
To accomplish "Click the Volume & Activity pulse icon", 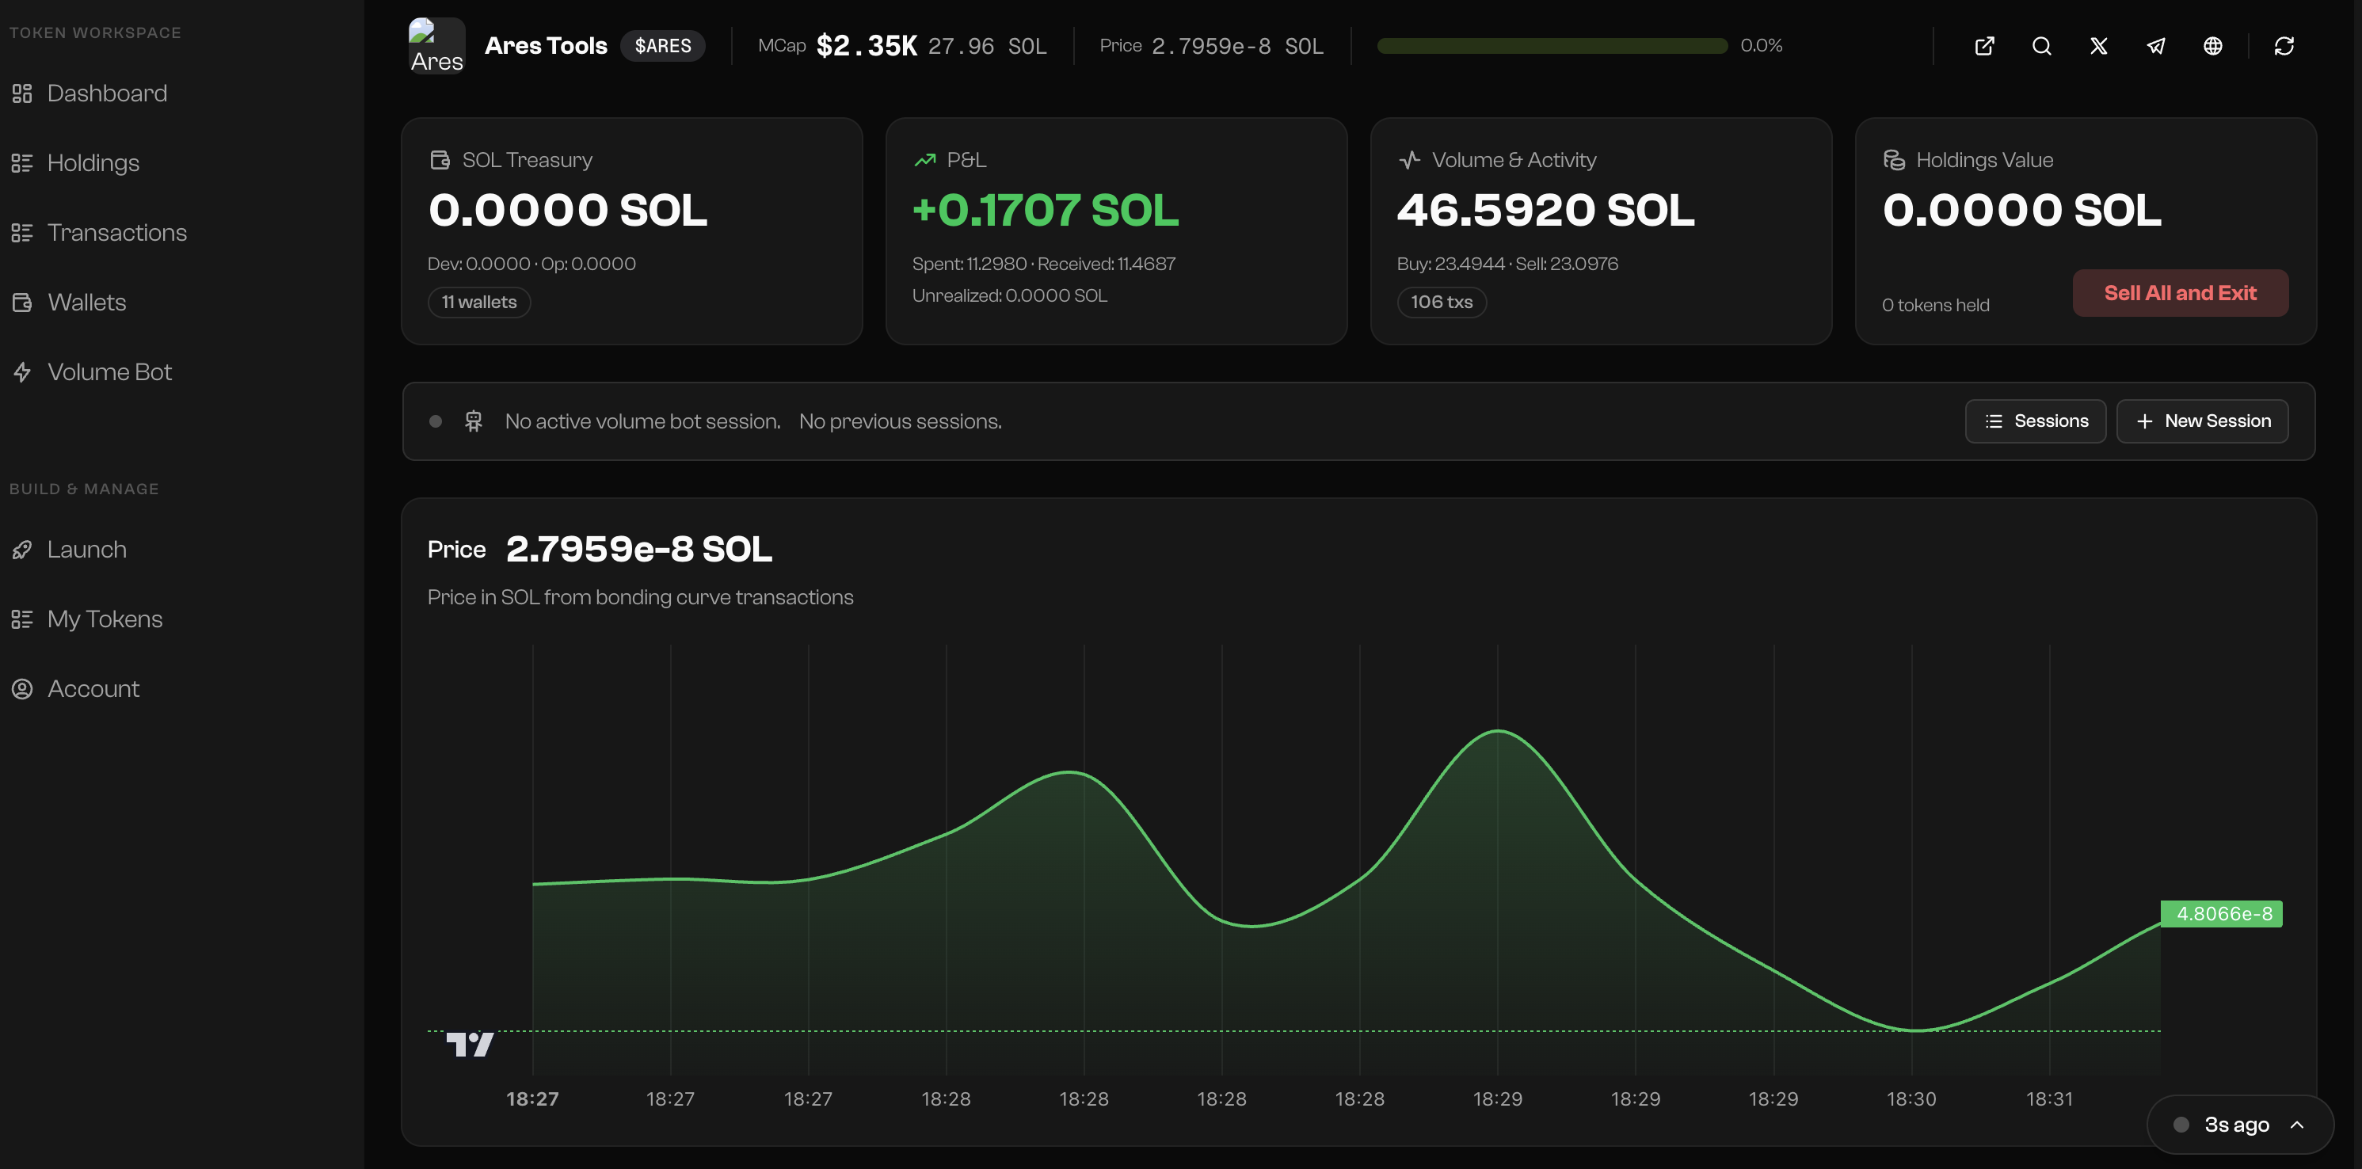I will 1409,161.
